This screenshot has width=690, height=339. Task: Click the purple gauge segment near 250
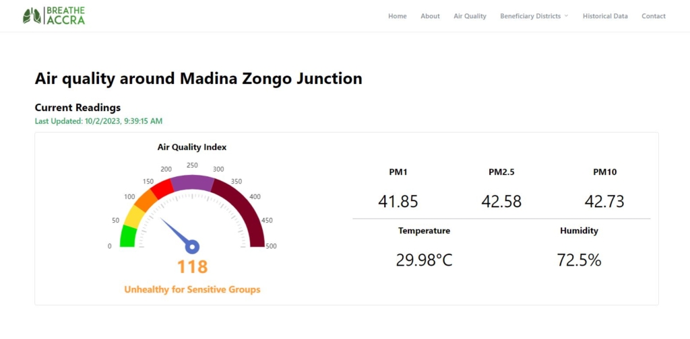[192, 183]
